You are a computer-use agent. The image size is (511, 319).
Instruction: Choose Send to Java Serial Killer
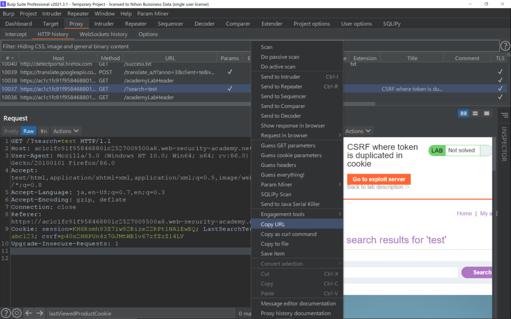[x=297, y=204]
